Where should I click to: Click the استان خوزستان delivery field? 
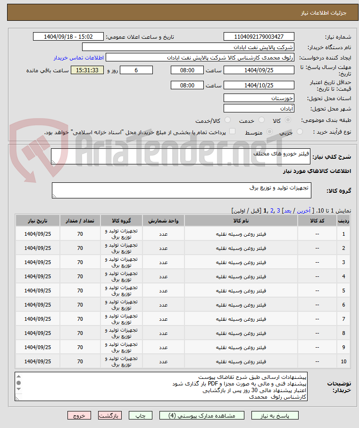[x=259, y=98]
